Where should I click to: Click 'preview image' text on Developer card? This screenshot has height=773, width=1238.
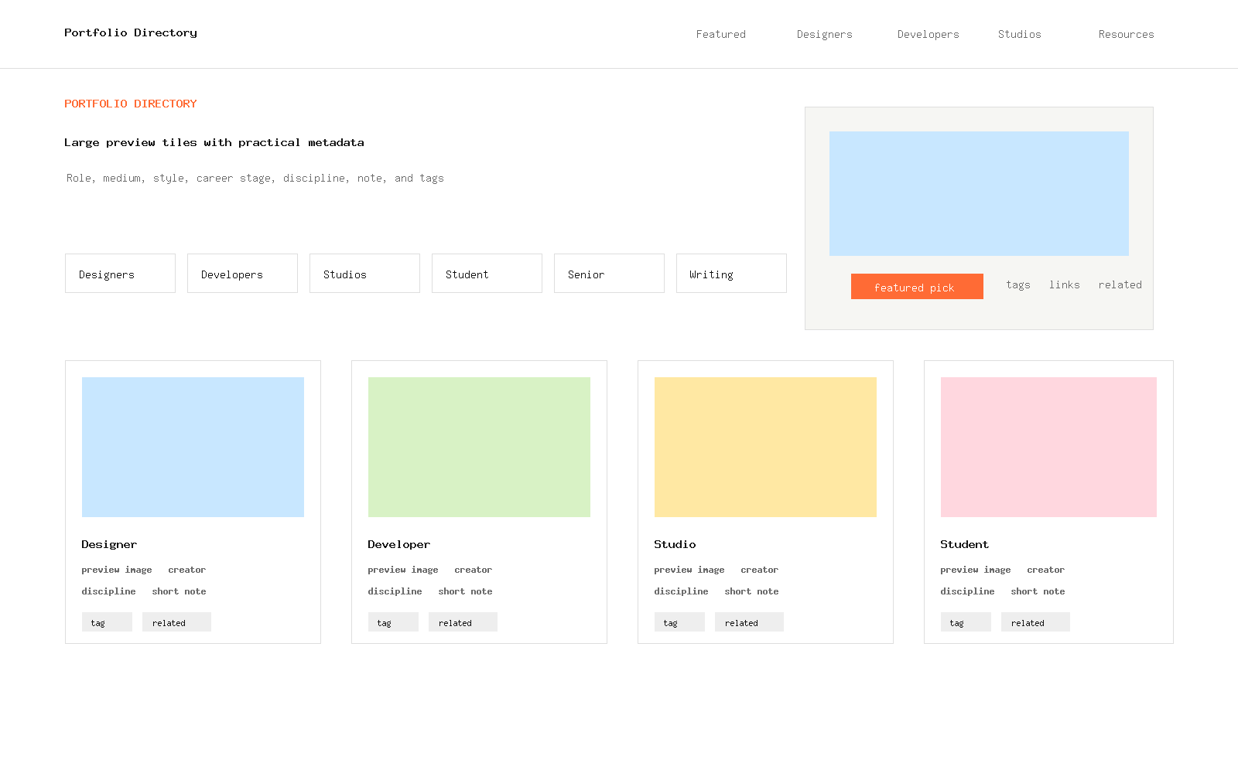point(403,570)
